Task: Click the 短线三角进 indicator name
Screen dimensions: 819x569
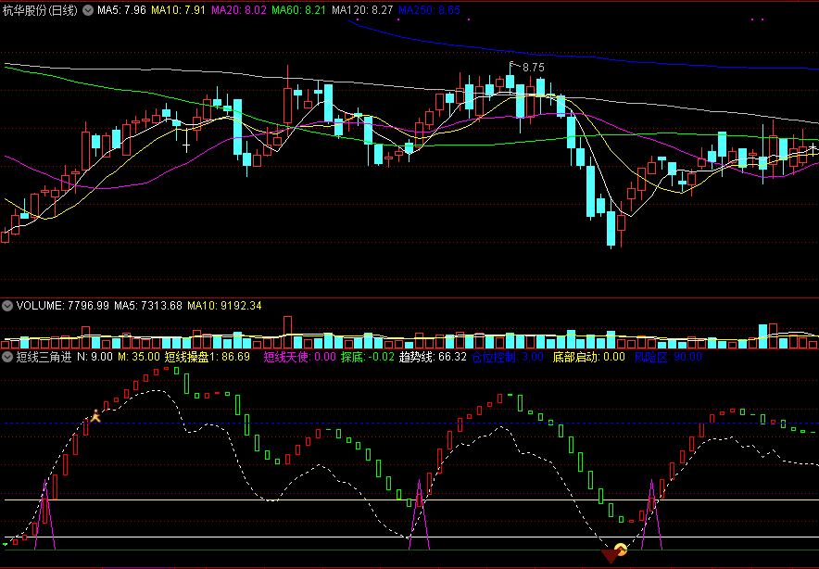Action: 44,357
